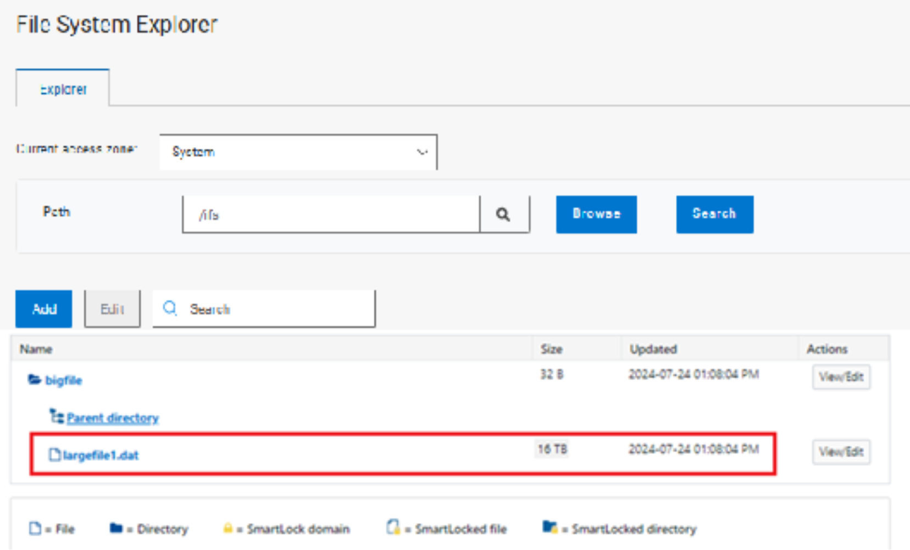Click the Parent directory tree icon

57,416
